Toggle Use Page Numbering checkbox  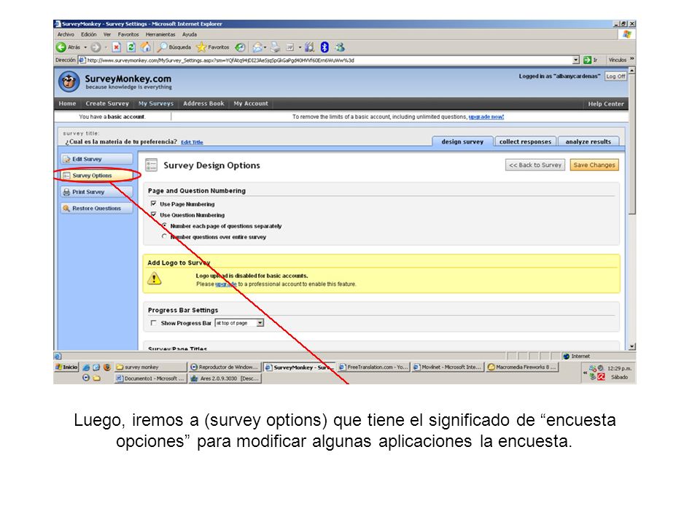154,203
